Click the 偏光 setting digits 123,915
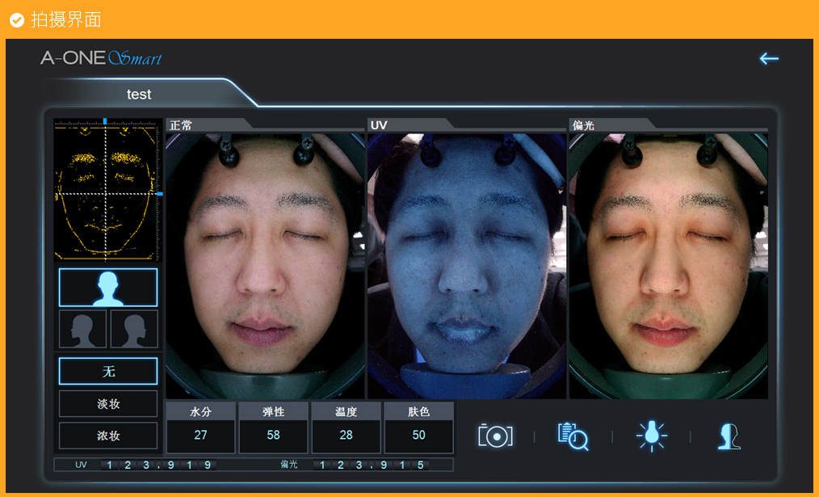The height and width of the screenshot is (497, 819). [372, 465]
